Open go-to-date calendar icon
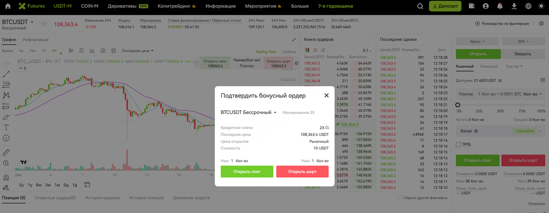This screenshot has width=549, height=213. (x=87, y=185)
